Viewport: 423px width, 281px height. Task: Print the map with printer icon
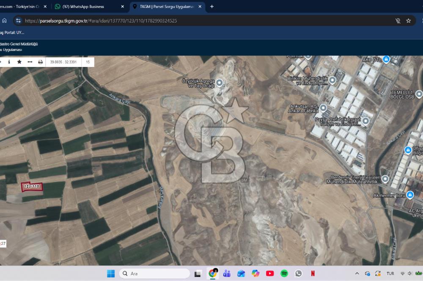pyautogui.click(x=41, y=62)
